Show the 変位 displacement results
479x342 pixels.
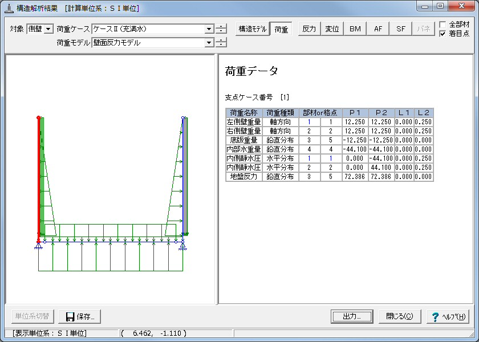click(x=332, y=29)
